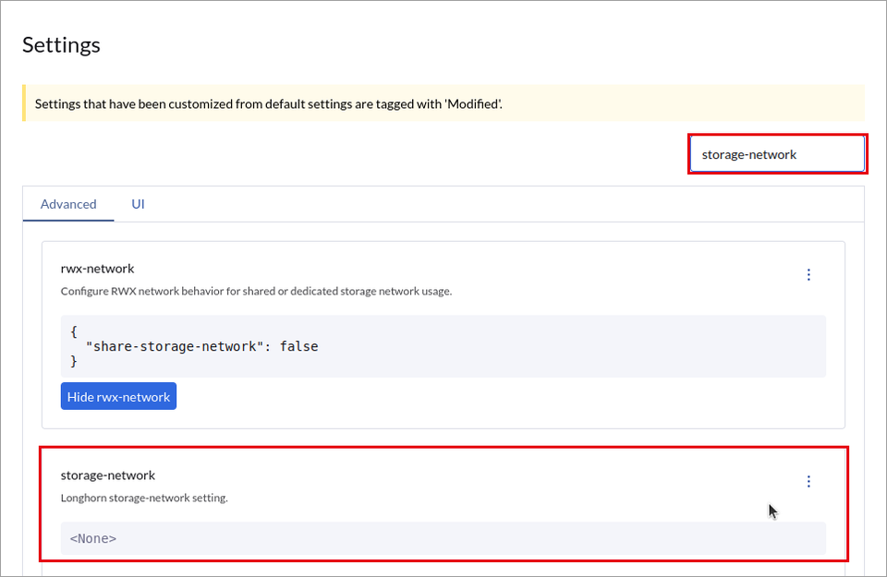Image resolution: width=887 pixels, height=577 pixels.
Task: Switch to the UI tab
Action: click(x=138, y=204)
